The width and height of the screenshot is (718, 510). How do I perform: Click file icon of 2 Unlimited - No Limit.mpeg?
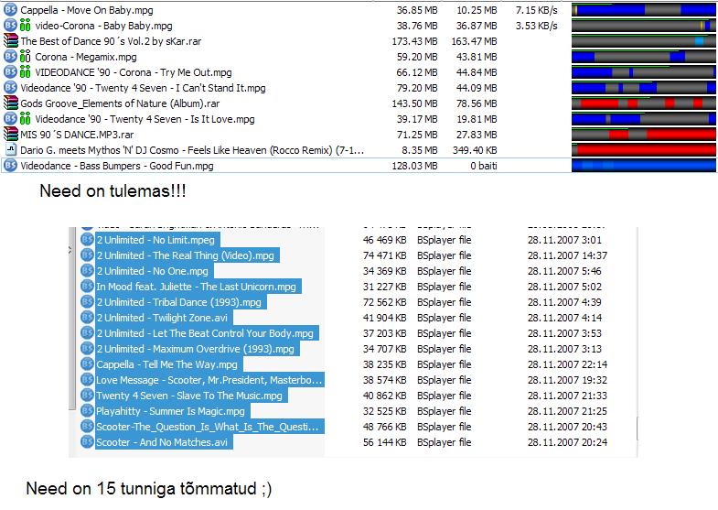[87, 240]
